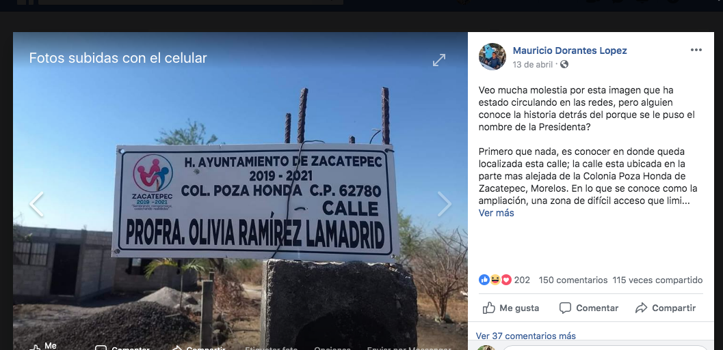Click the share arrow icon under photo
This screenshot has height=350, width=723.
tap(177, 348)
